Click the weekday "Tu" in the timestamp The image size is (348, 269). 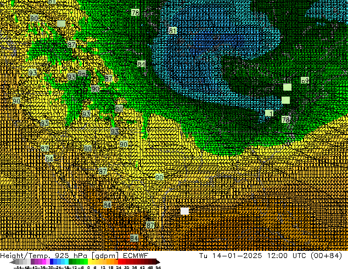pyautogui.click(x=203, y=256)
